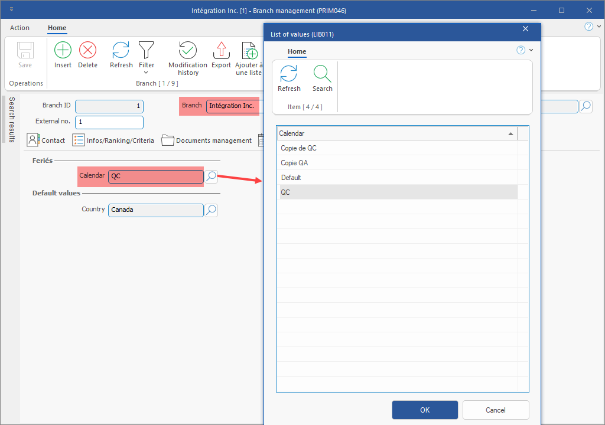Open the Modification history icon
The width and height of the screenshot is (605, 425).
point(188,51)
